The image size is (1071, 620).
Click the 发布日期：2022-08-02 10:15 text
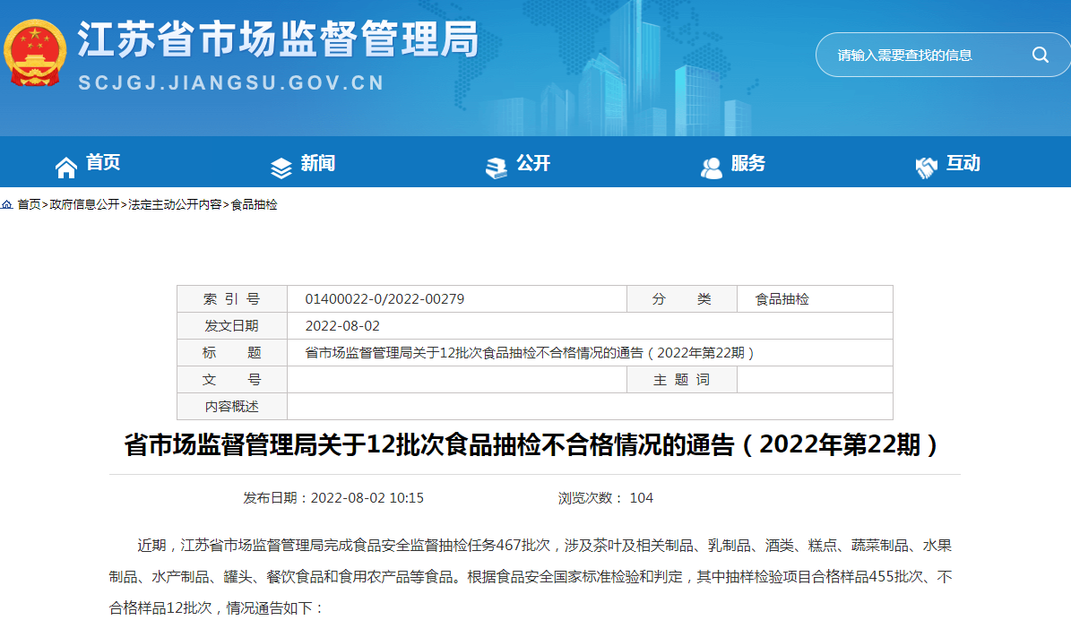click(333, 498)
